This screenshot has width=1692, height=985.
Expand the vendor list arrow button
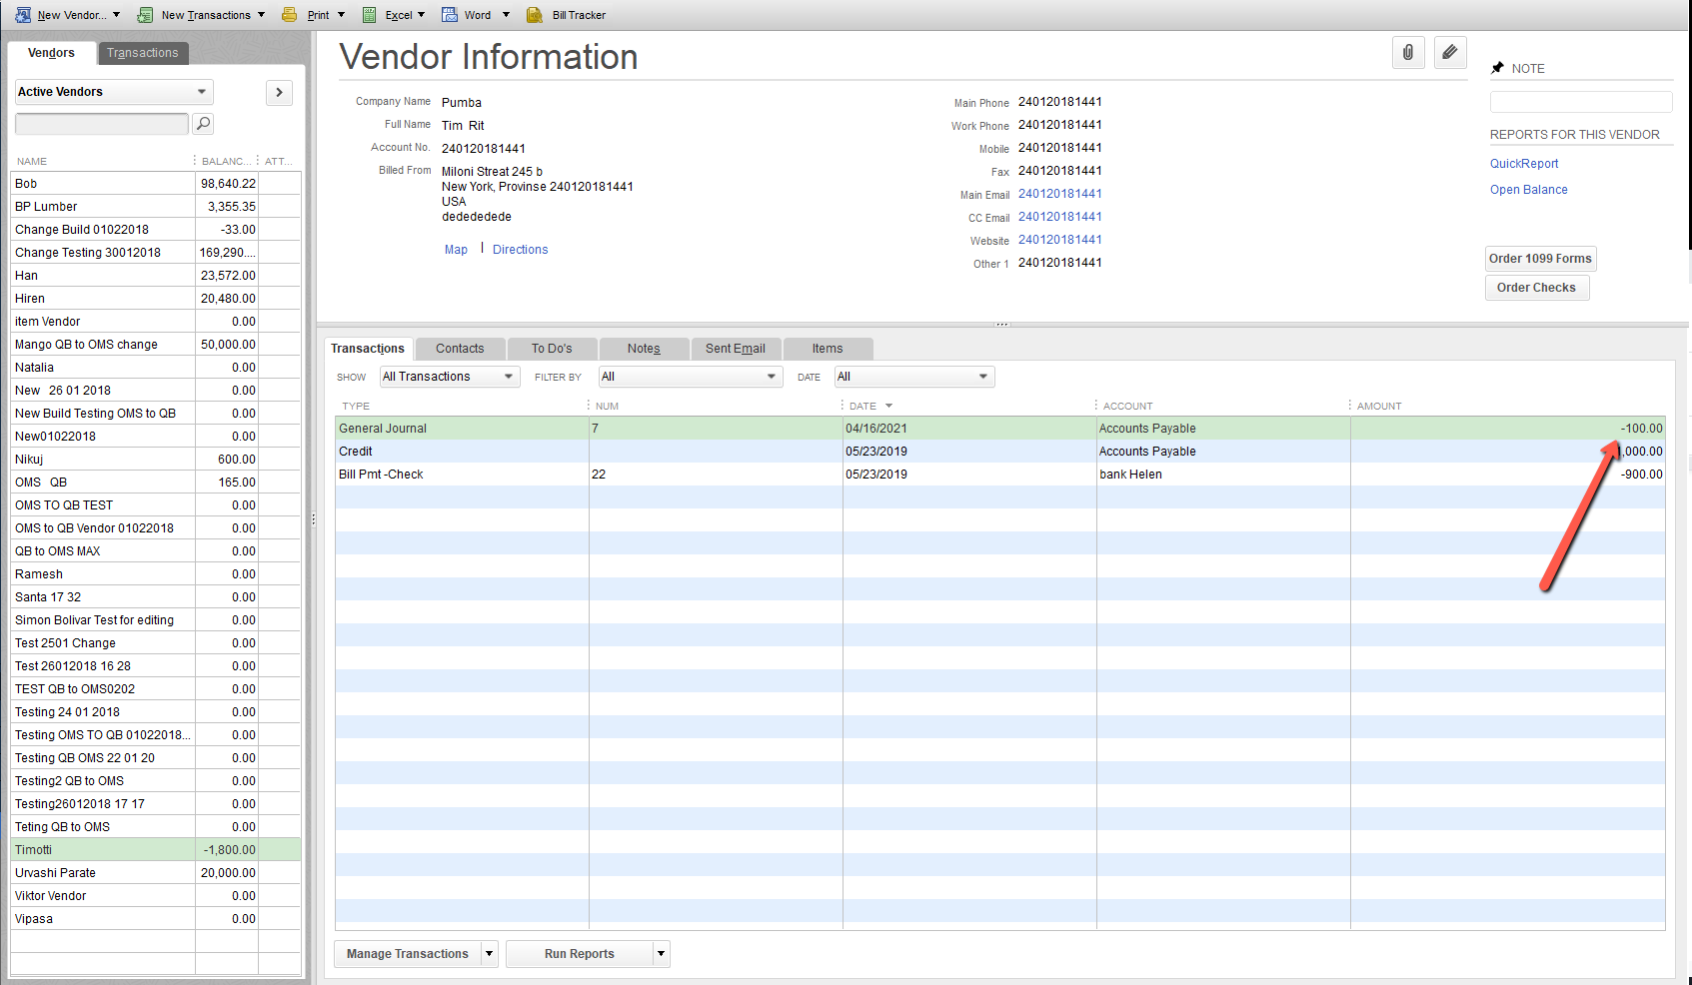pos(279,92)
